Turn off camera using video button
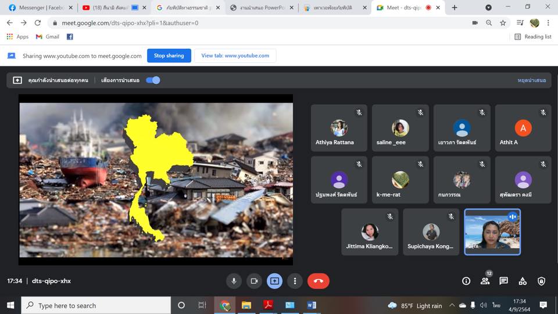This screenshot has height=314, width=558. click(x=254, y=281)
